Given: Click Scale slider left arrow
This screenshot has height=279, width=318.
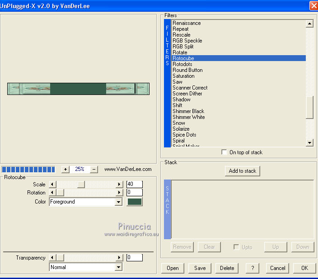Looking at the screenshot, I should point(52,184).
